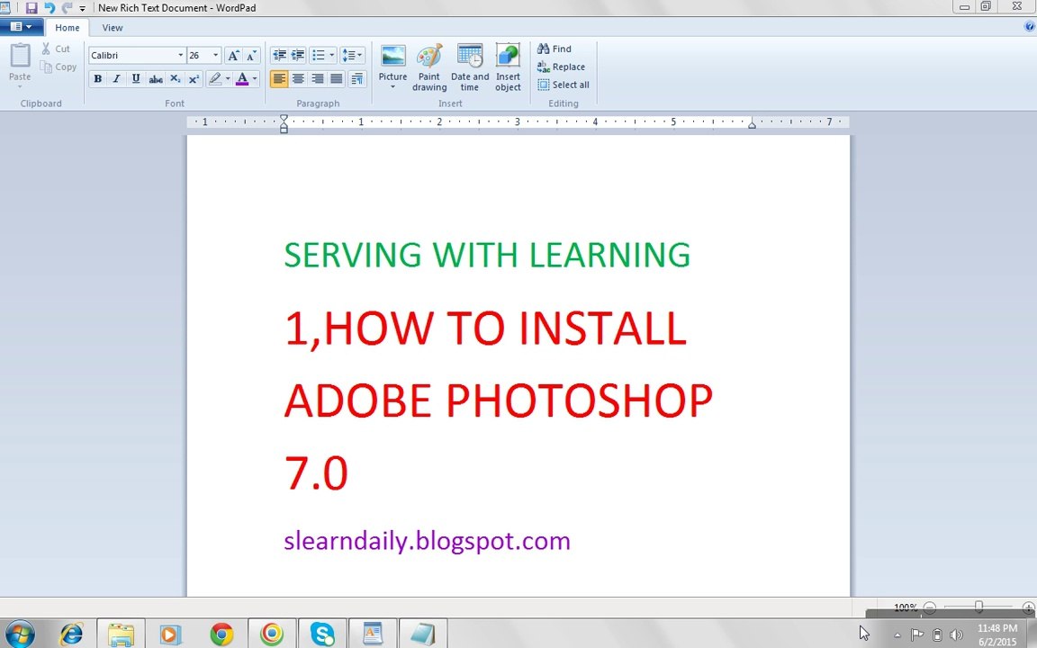Open Replace dialog

[x=561, y=67]
